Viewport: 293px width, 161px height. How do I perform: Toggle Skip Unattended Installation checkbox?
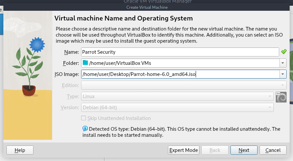pos(83,118)
